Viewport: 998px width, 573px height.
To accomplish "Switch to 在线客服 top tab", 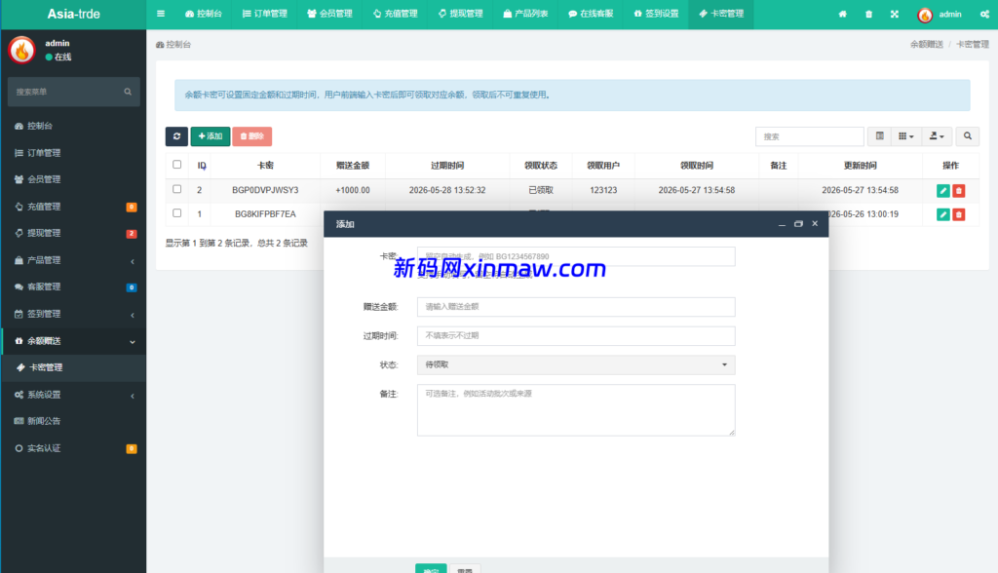I will tap(591, 14).
